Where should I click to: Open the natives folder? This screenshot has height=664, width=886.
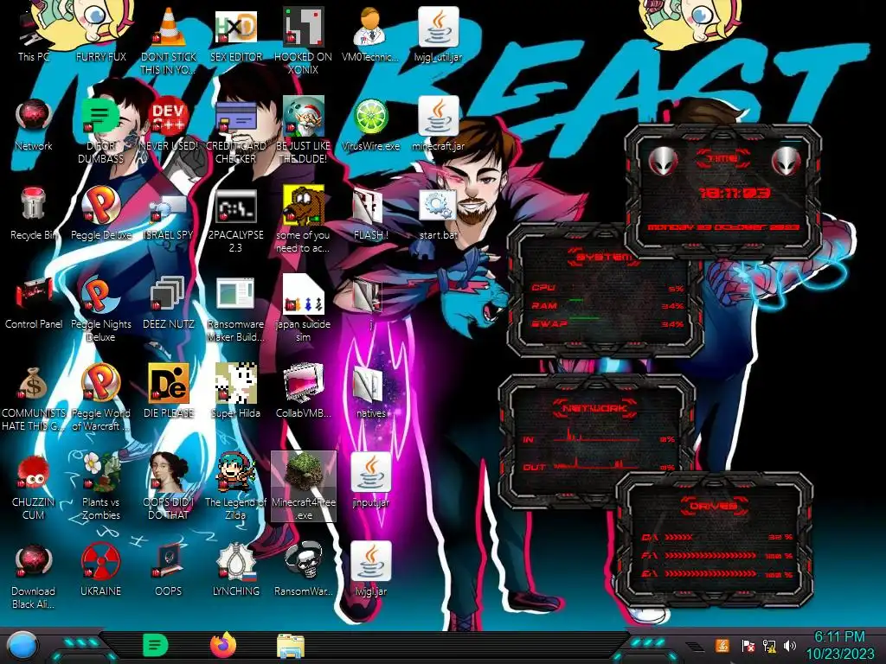(x=370, y=392)
